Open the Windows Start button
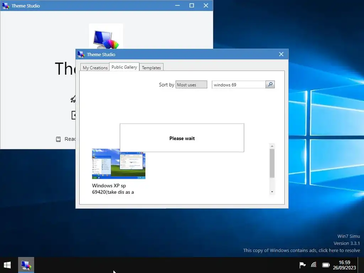Screen dimensions: 364x273 7,265
